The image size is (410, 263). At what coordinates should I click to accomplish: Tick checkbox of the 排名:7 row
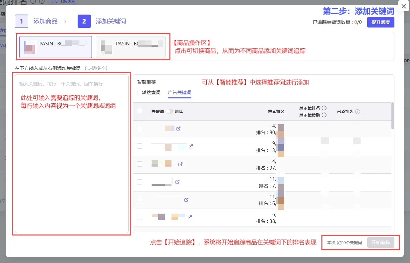click(140, 182)
